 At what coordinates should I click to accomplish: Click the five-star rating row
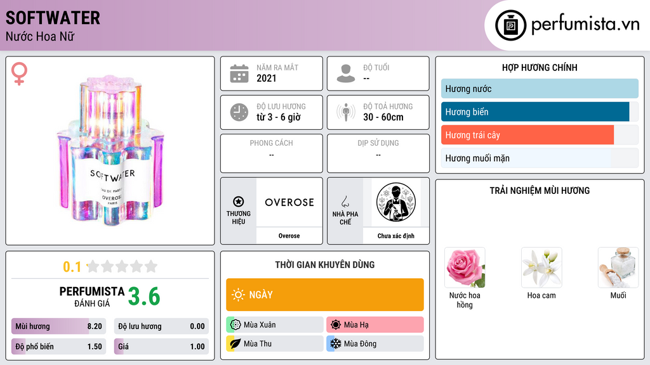coord(122,266)
